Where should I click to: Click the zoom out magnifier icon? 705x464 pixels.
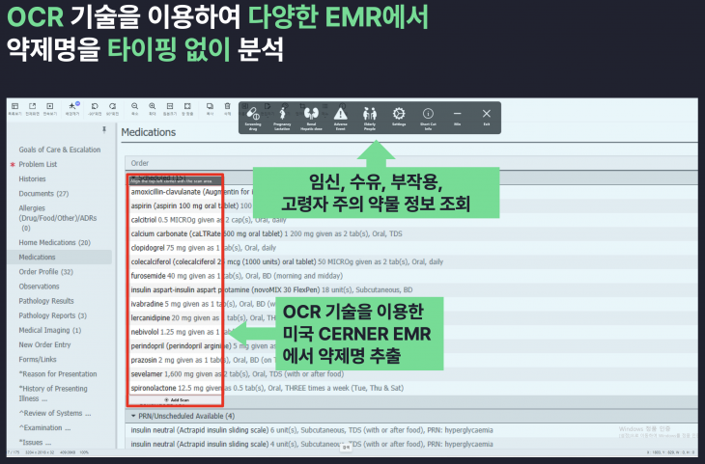pos(134,106)
